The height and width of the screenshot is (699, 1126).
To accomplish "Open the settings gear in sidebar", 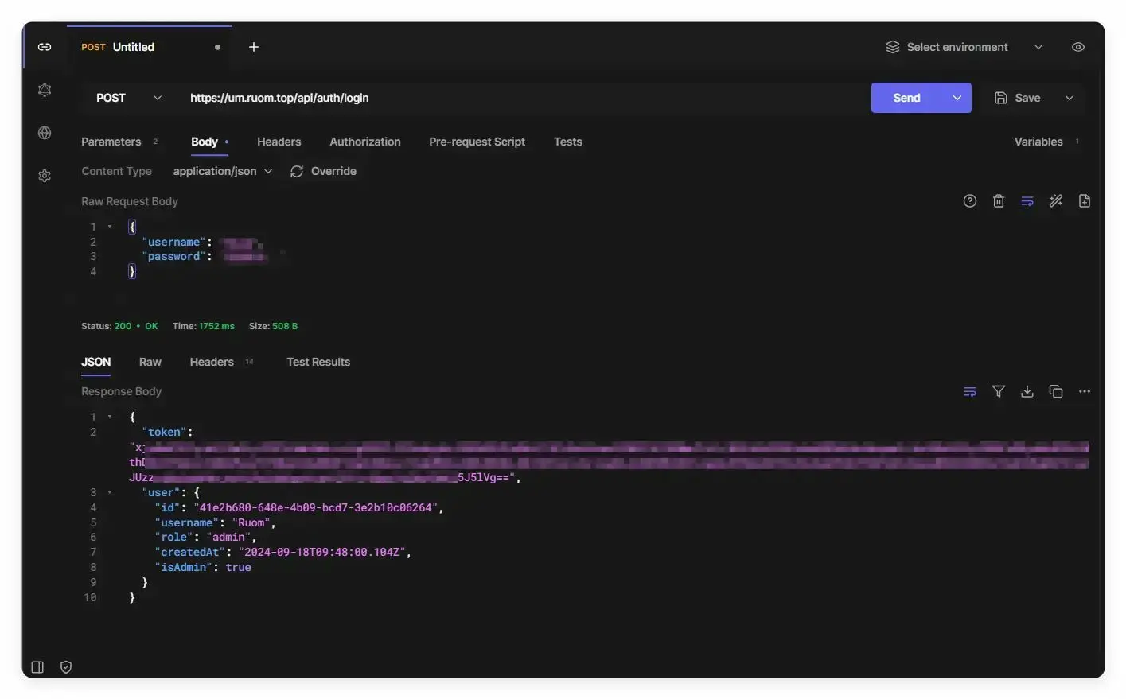I will pyautogui.click(x=45, y=176).
